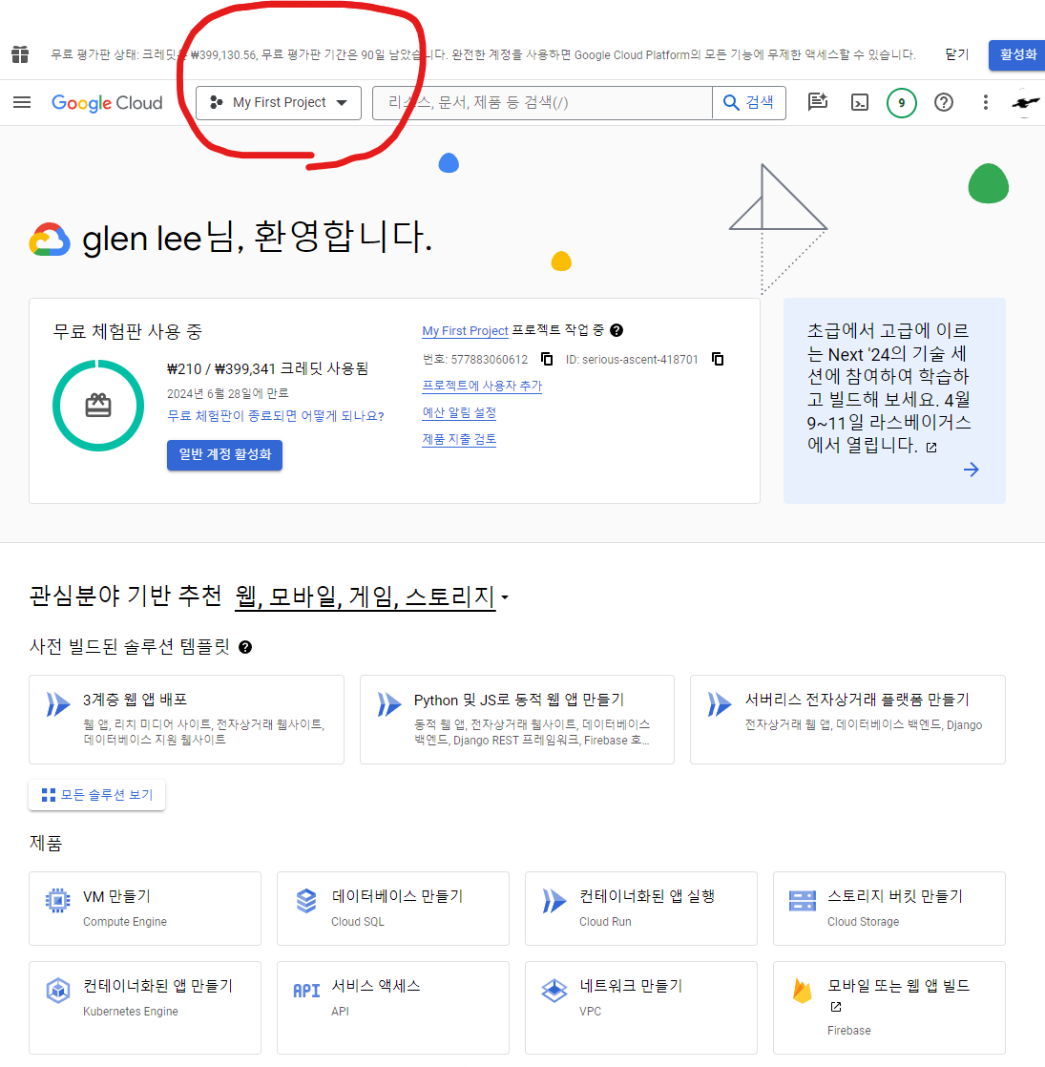The height and width of the screenshot is (1067, 1045).
Task: Click the VPC network icon
Action: click(x=554, y=990)
